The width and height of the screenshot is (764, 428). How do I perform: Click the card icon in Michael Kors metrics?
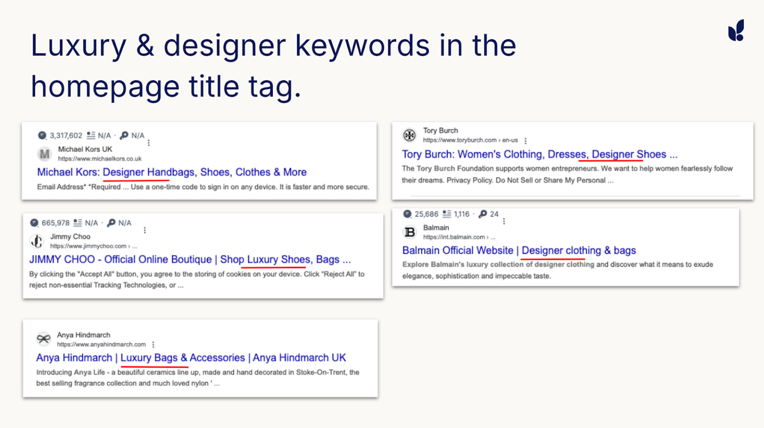90,135
